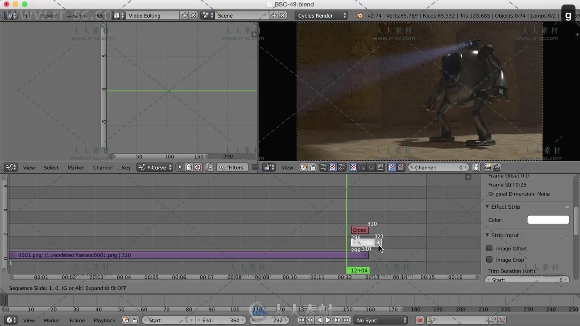Jump to the first frame

pyautogui.click(x=301, y=320)
